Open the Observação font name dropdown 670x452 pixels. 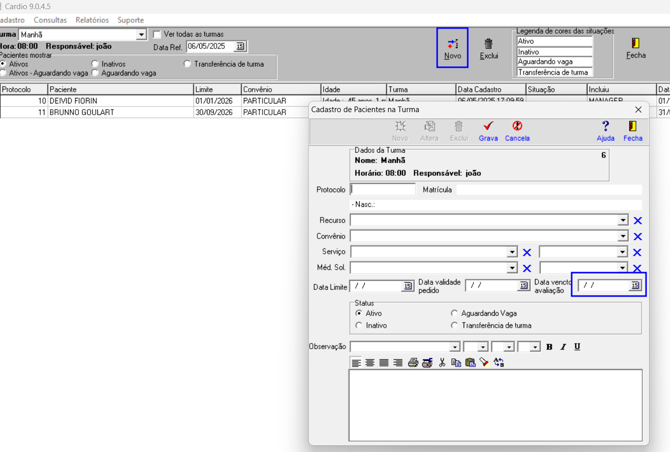pos(454,347)
